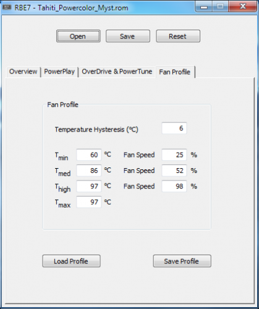Image resolution: width=259 pixels, height=309 pixels.
Task: Open the PowerPlay tab
Action: pyautogui.click(x=59, y=72)
